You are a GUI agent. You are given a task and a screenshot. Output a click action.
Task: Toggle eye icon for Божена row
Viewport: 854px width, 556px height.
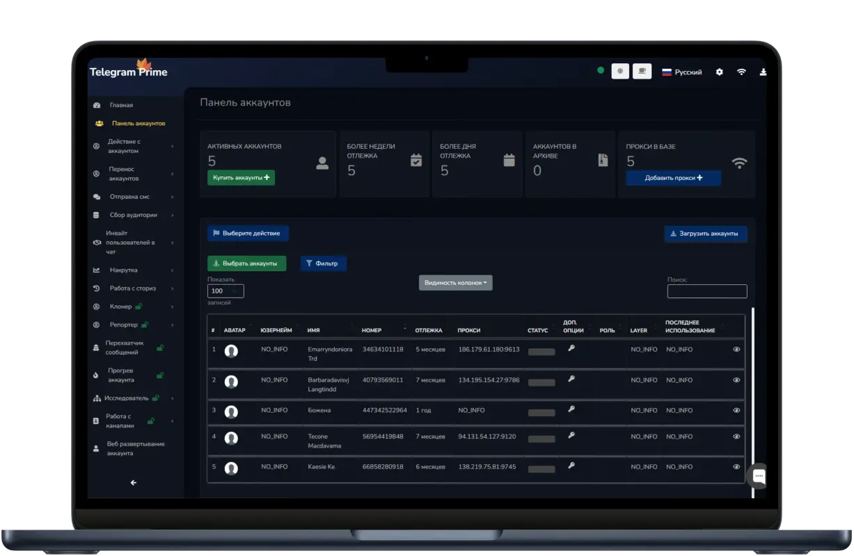[736, 410]
